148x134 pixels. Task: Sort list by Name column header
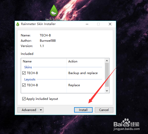pos(44,61)
